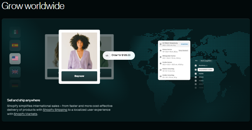Click the purple cardigan product photo
This screenshot has height=130, width=252.
79,51
